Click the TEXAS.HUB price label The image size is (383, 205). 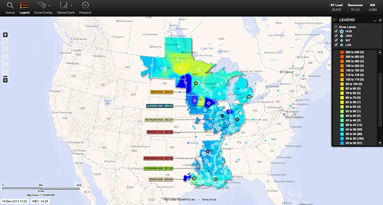coord(160,179)
